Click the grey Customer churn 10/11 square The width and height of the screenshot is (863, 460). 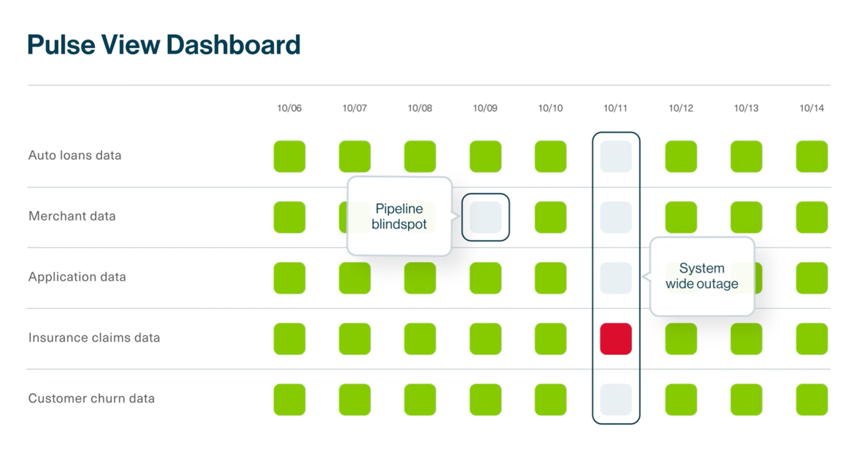(615, 400)
